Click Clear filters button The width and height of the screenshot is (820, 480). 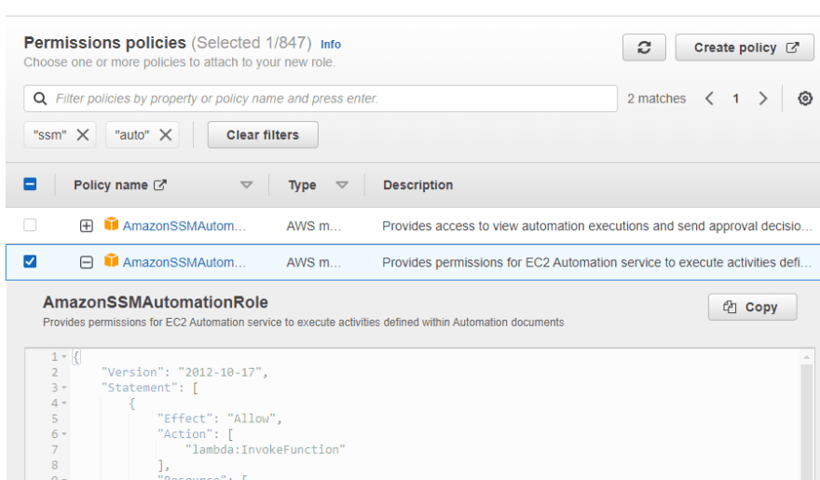[x=263, y=135]
